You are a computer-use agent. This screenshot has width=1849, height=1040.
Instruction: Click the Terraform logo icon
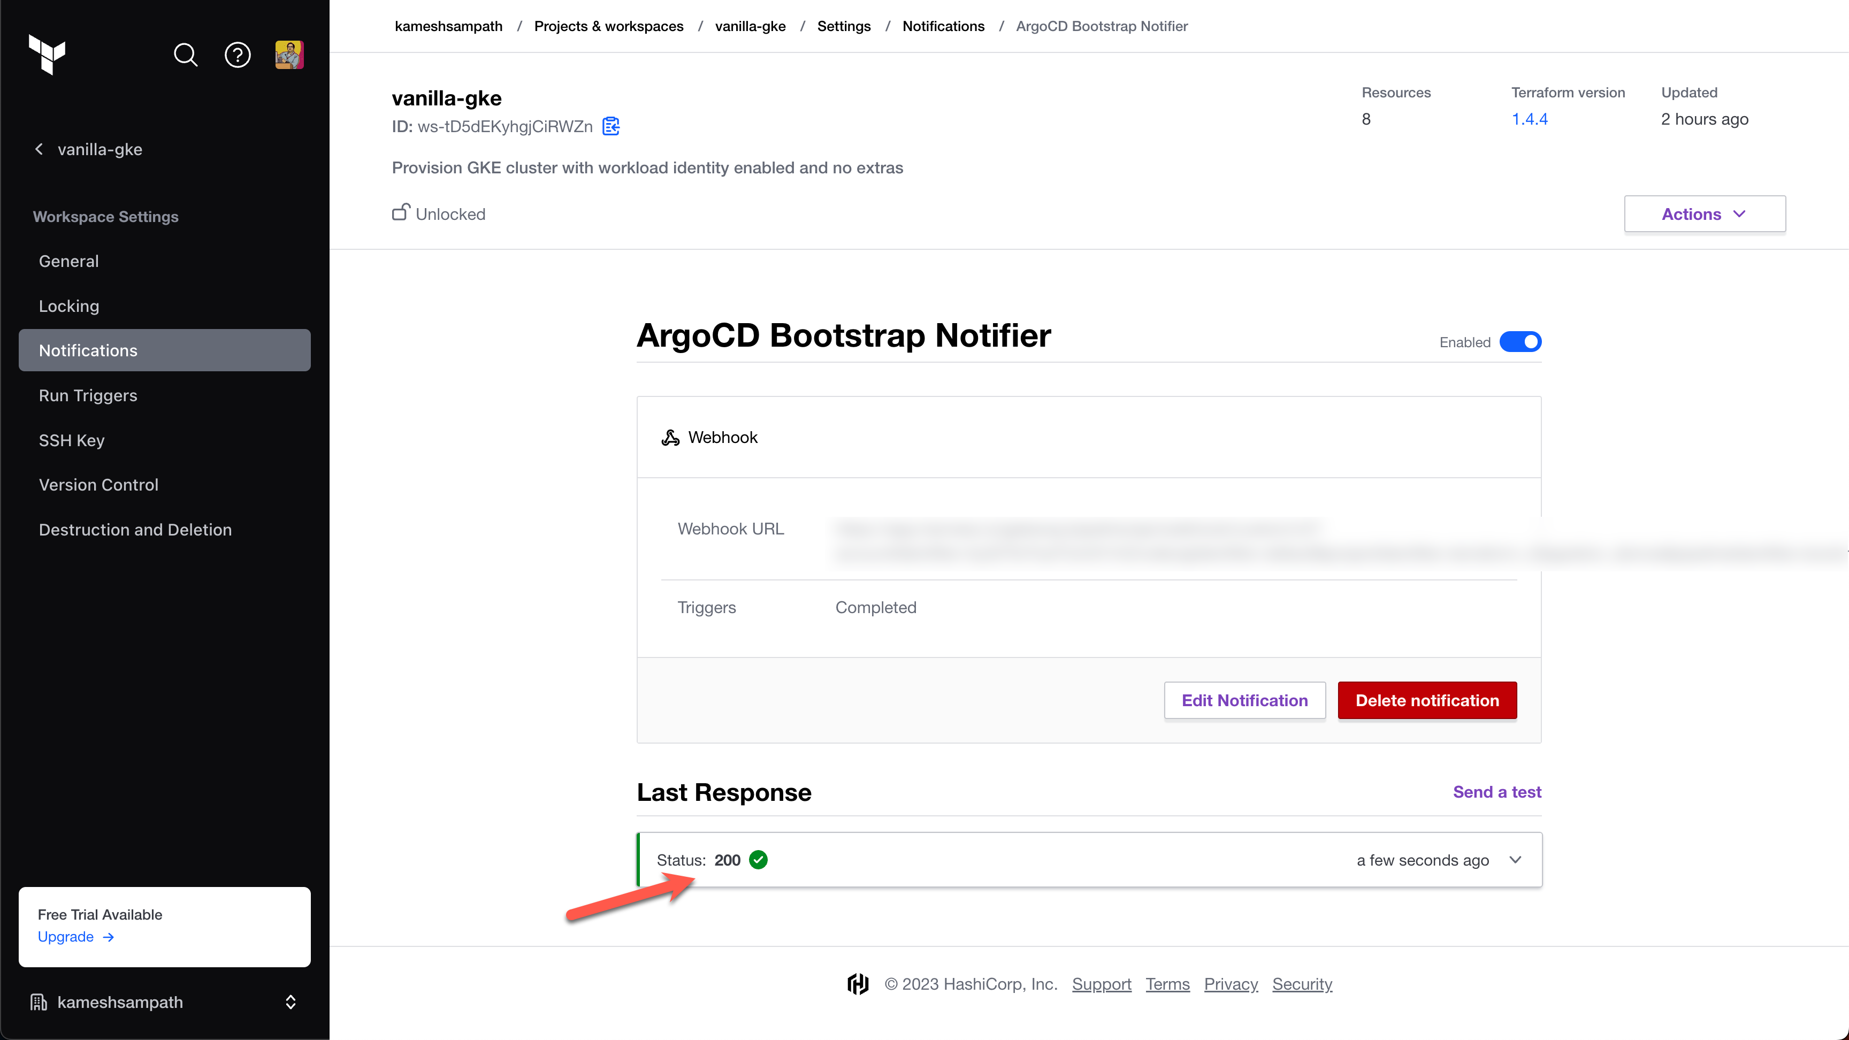tap(47, 54)
